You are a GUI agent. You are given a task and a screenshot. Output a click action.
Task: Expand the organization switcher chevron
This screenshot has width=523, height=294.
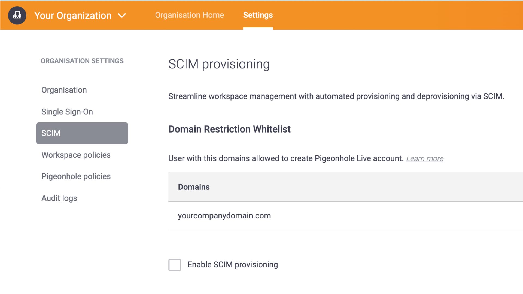[122, 16]
